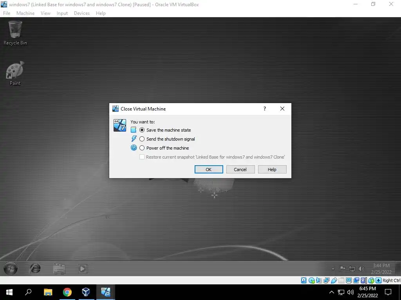Open the Machine menu
Viewport: 401px width, 300px height.
(x=25, y=13)
